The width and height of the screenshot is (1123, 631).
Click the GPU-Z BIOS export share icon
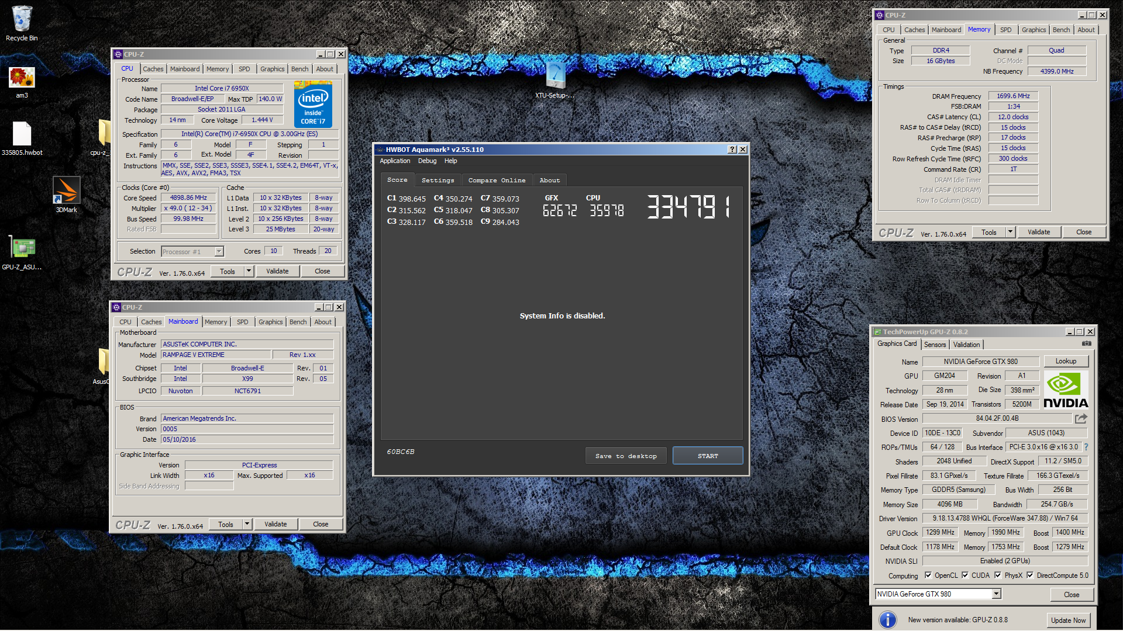(x=1081, y=418)
